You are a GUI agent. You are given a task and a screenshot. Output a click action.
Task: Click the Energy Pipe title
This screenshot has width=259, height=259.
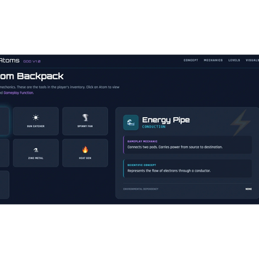[166, 120]
